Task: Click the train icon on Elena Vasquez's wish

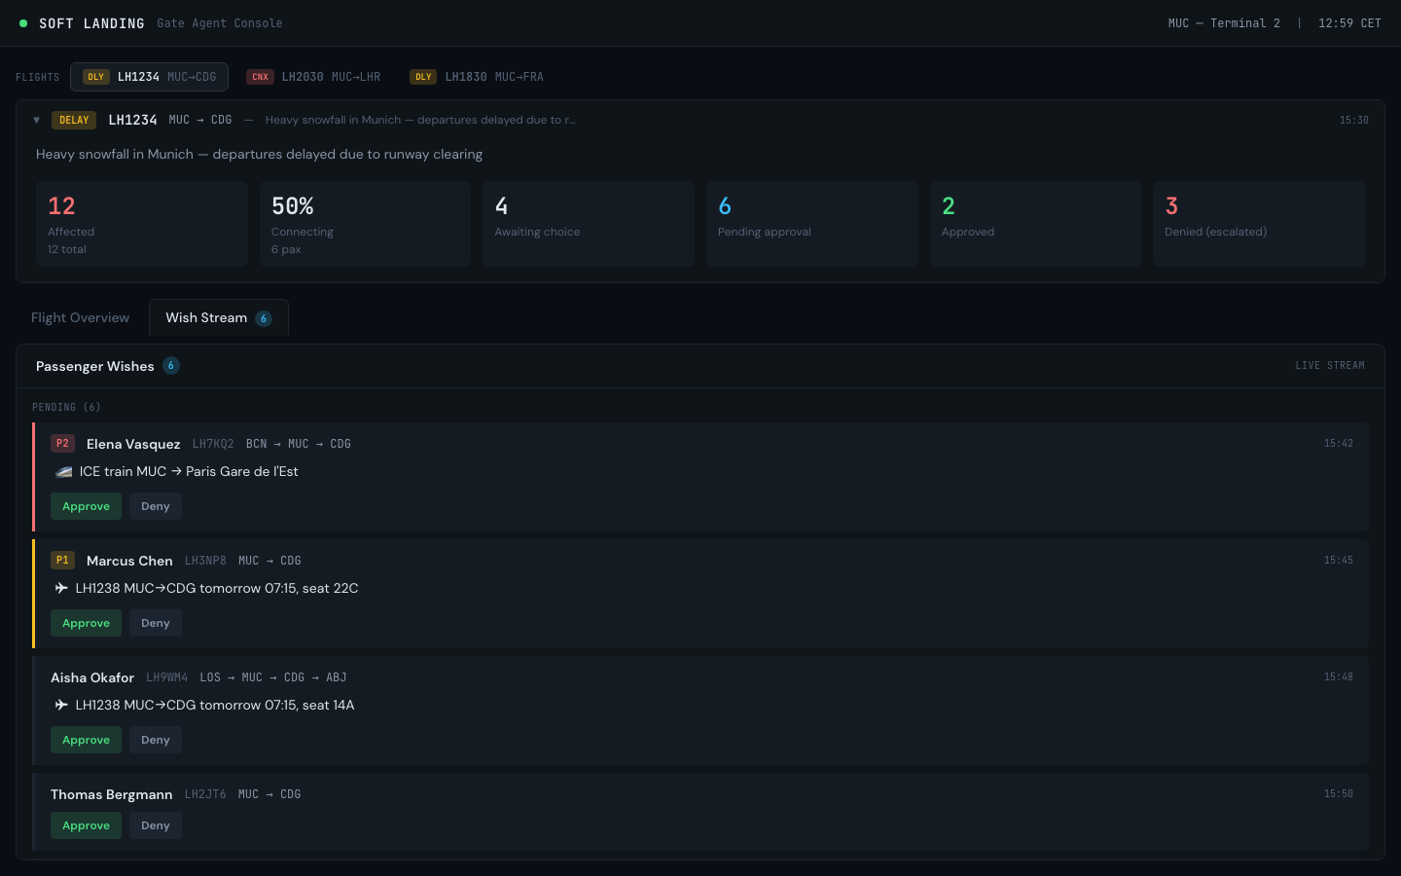Action: pyautogui.click(x=62, y=471)
